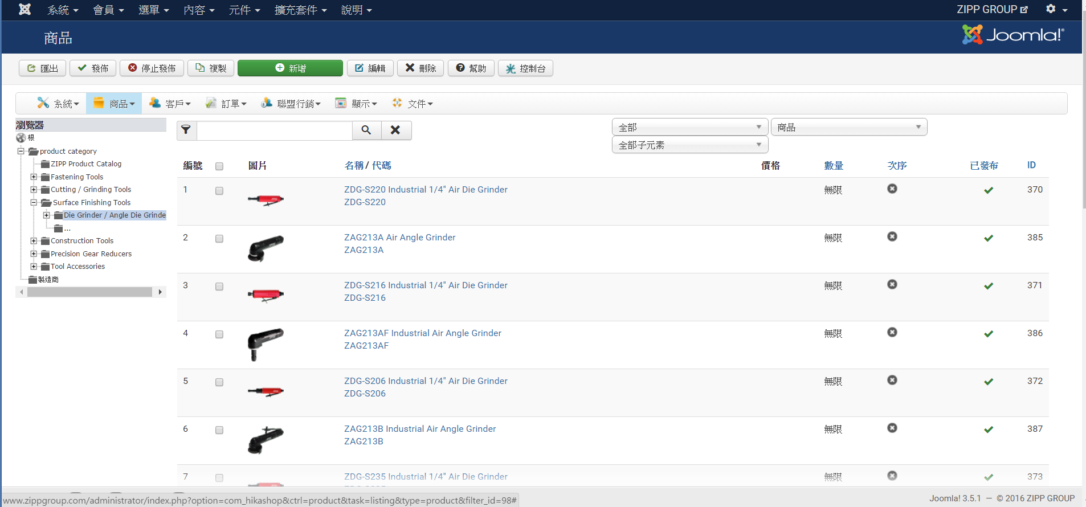Click order icon for ZDG-S206 row
The image size is (1086, 507).
tap(892, 380)
